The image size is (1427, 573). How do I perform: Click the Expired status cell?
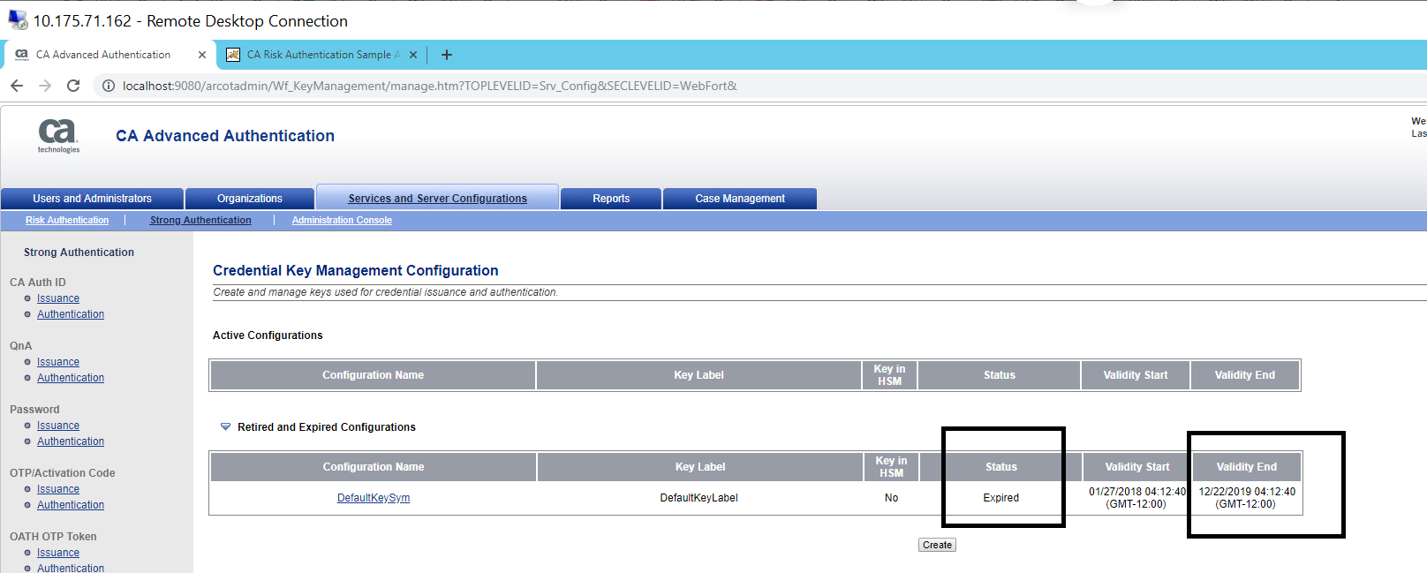tap(1001, 498)
